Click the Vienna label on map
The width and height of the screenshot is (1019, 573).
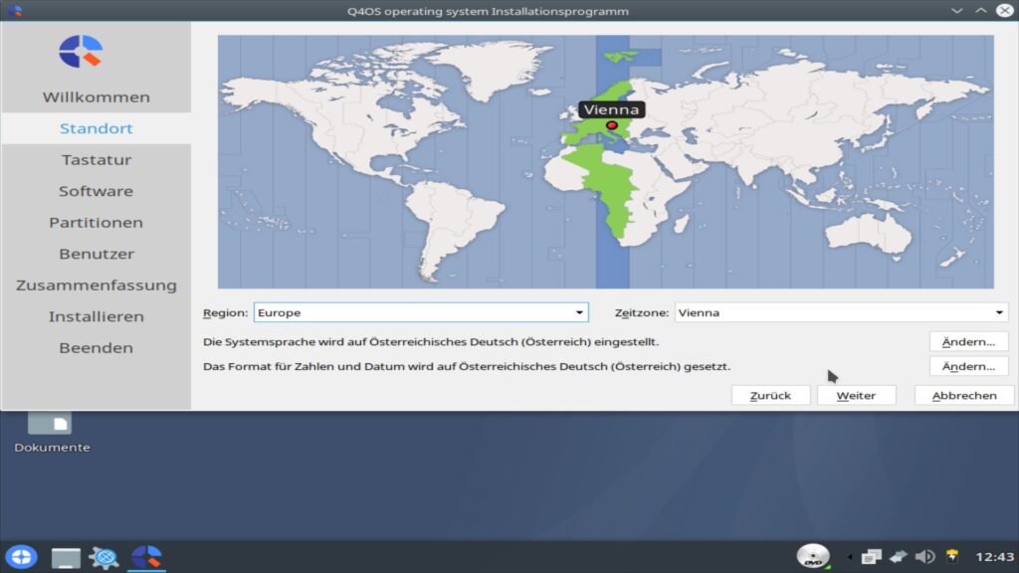coord(612,109)
